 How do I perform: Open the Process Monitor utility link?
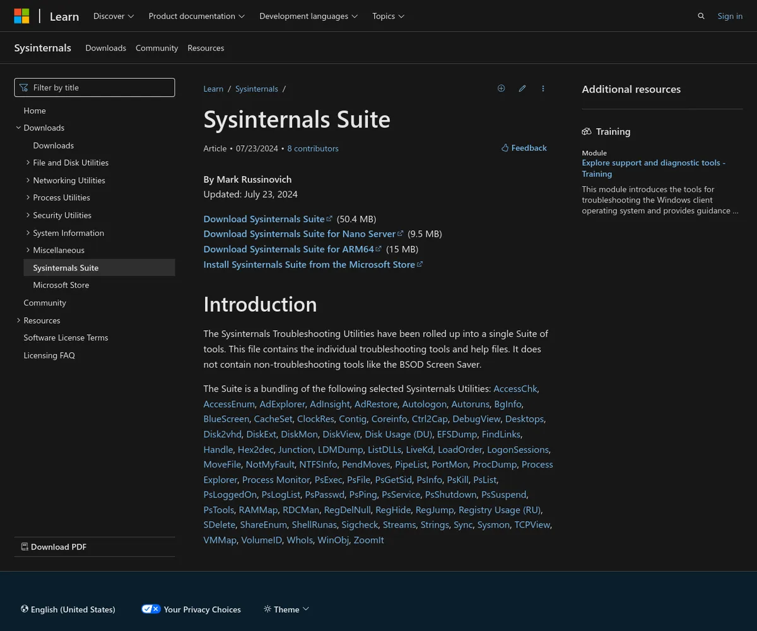click(276, 480)
